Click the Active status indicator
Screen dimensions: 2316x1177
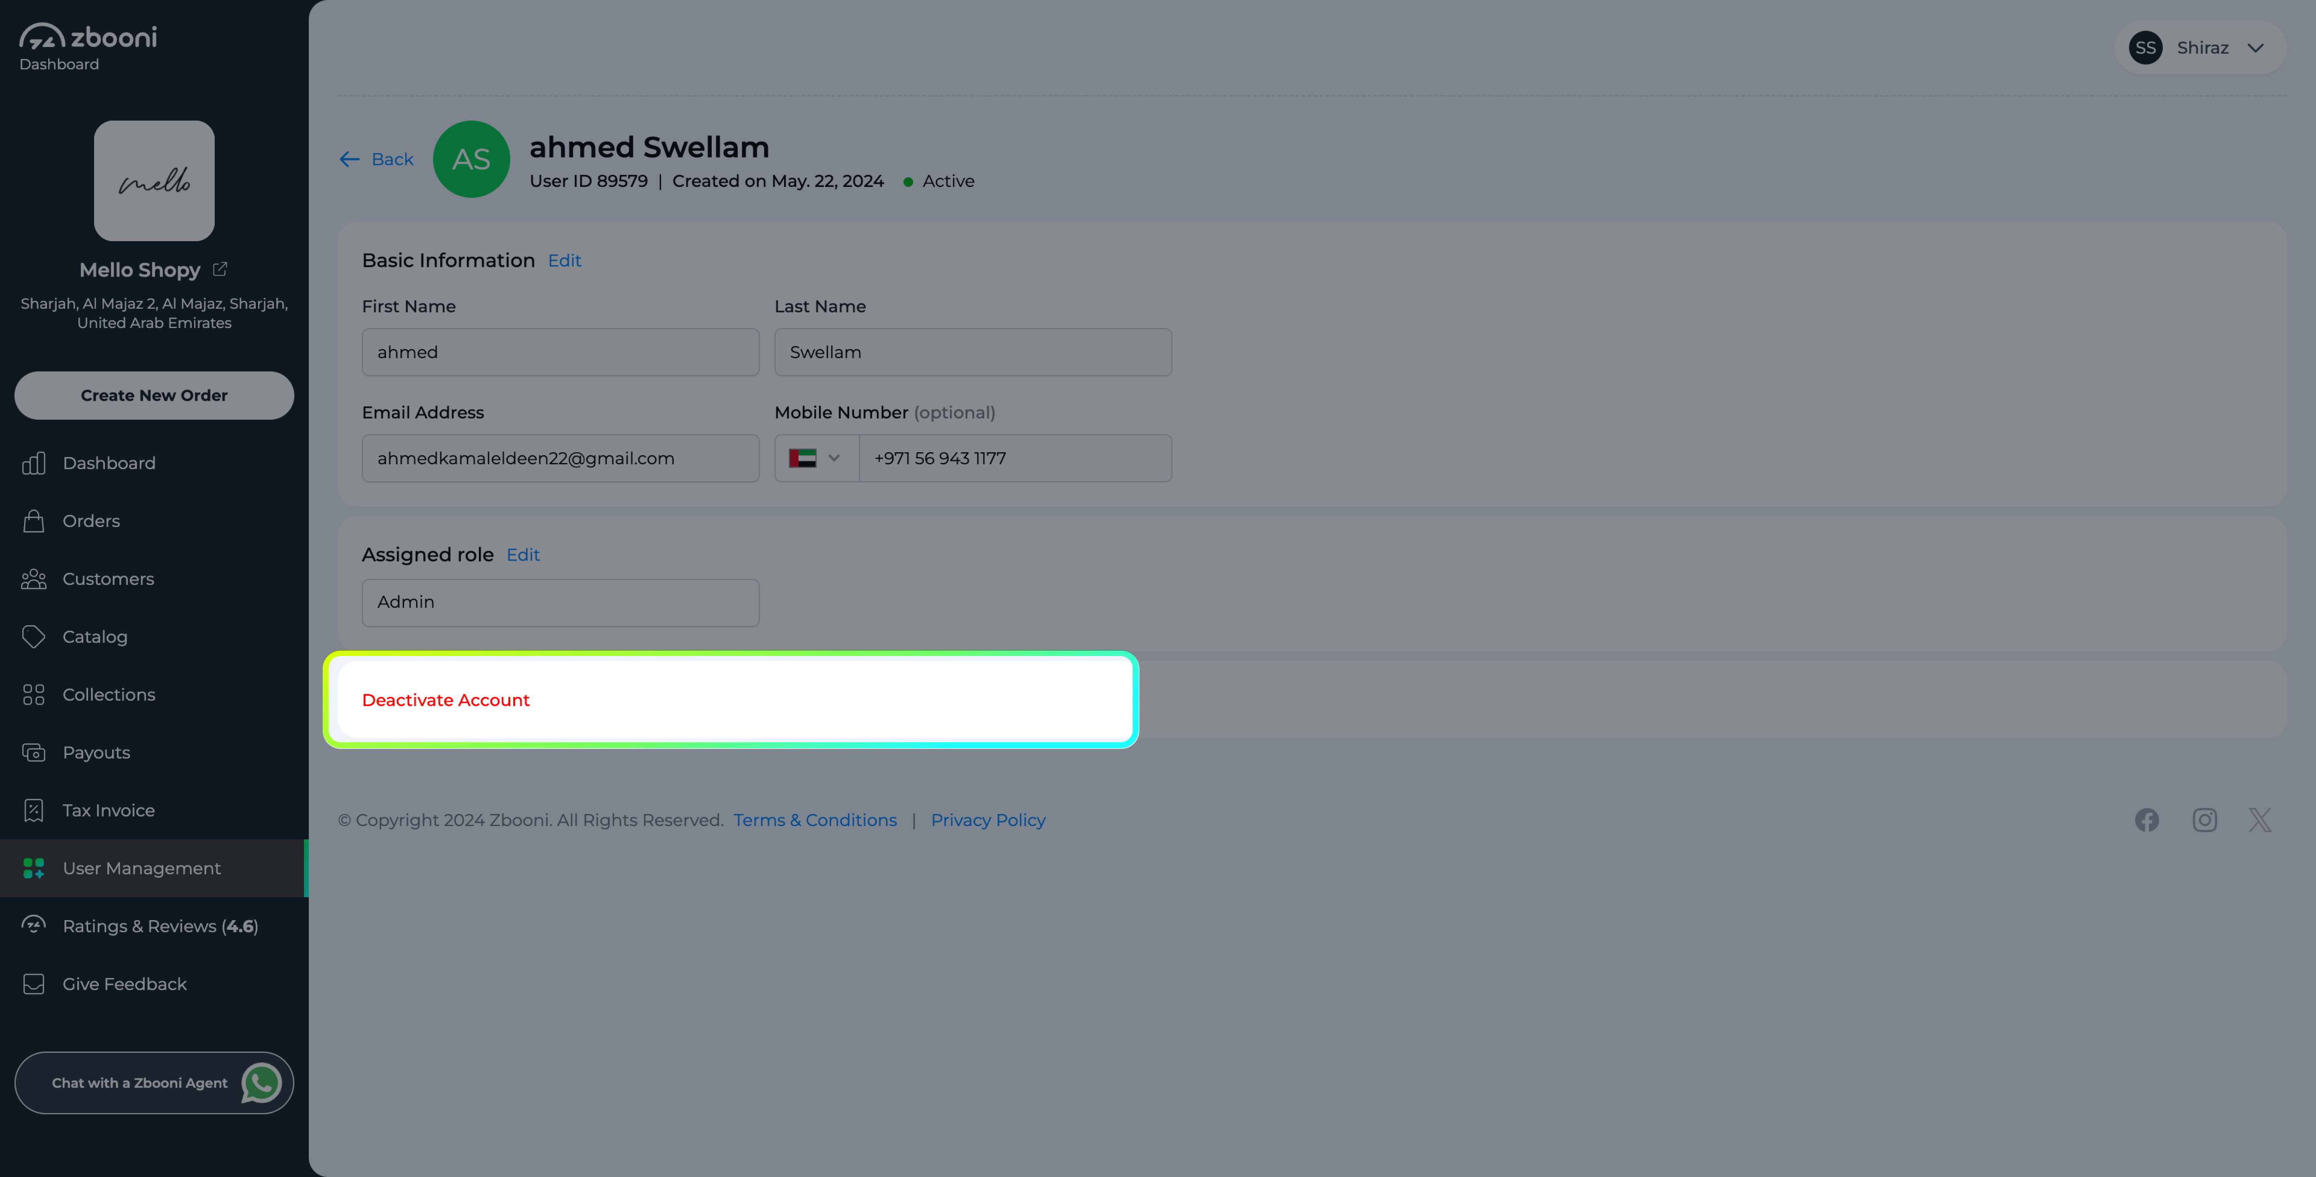coord(938,181)
